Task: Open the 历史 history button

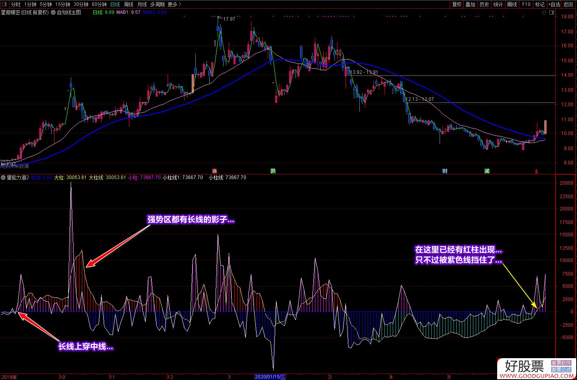Action: (484, 4)
